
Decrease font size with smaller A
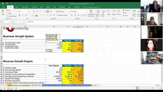tap(37, 11)
